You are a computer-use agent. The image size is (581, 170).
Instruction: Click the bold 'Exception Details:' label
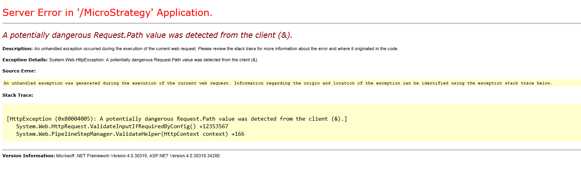[x=25, y=60]
